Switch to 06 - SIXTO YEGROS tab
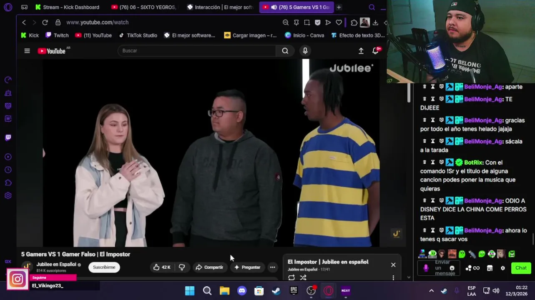This screenshot has height=300, width=535. tap(144, 7)
